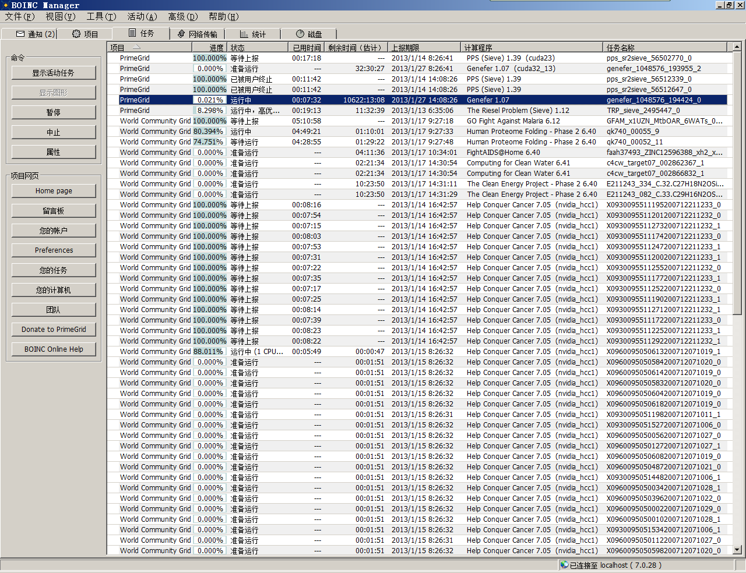Sort by 剩余时间 (估计) column header

click(x=356, y=48)
